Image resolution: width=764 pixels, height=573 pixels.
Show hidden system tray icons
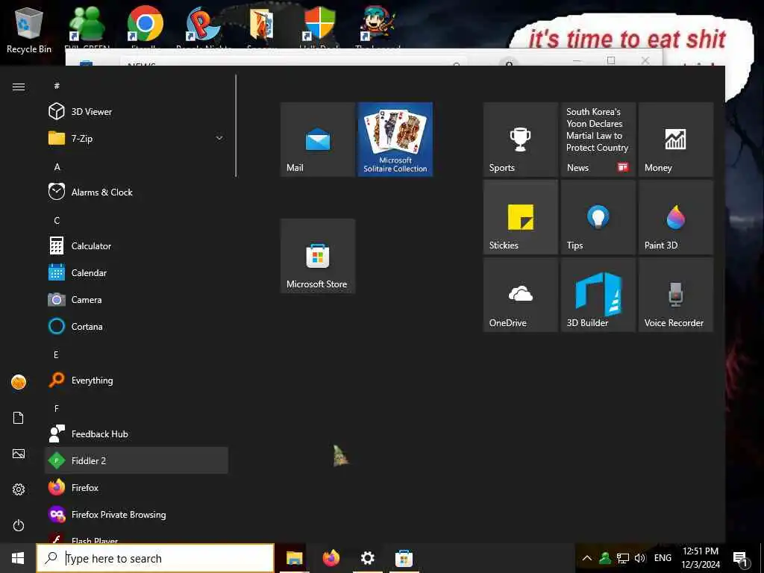(x=586, y=558)
